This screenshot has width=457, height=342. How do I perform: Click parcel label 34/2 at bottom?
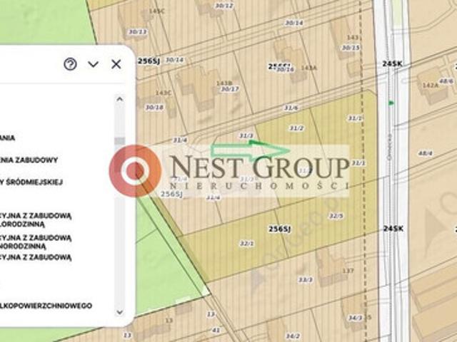coord(293,336)
